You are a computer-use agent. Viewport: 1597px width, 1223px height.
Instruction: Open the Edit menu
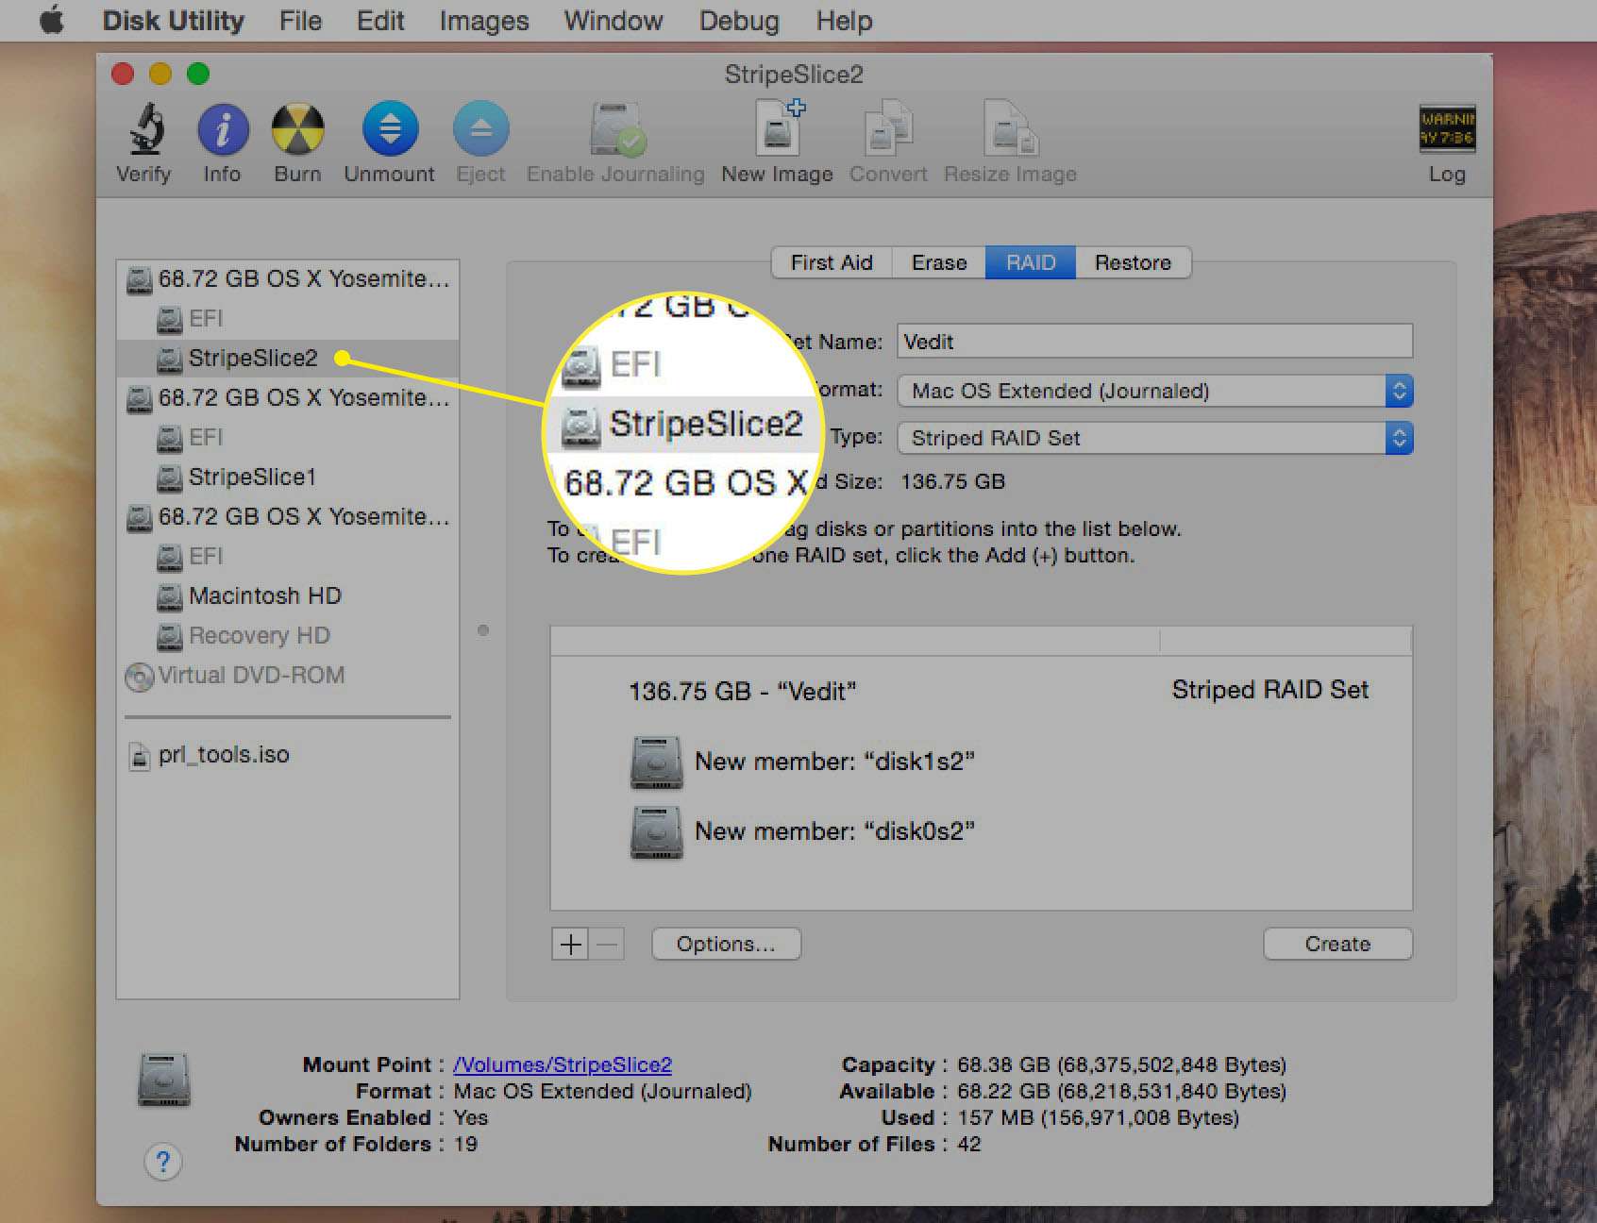click(x=380, y=20)
